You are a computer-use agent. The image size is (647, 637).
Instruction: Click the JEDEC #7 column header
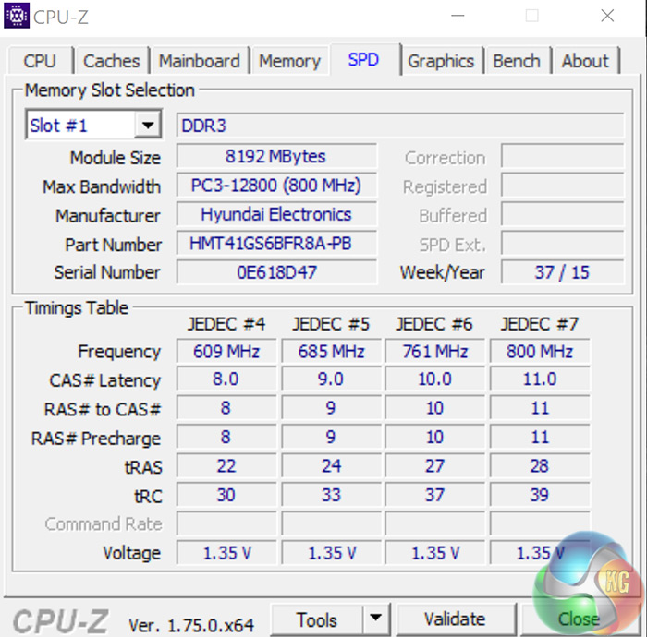[540, 324]
